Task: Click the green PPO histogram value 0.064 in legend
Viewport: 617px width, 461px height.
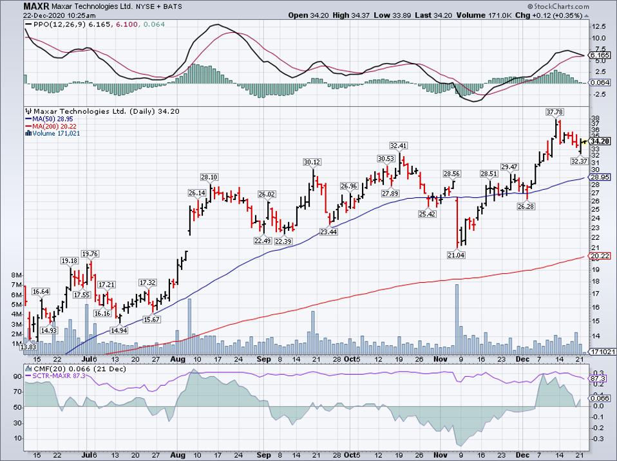Action: 155,24
